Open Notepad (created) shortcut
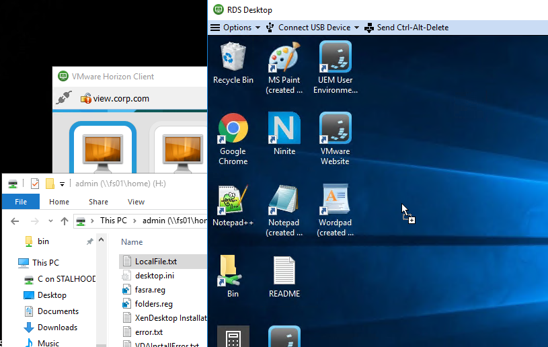 point(284,210)
